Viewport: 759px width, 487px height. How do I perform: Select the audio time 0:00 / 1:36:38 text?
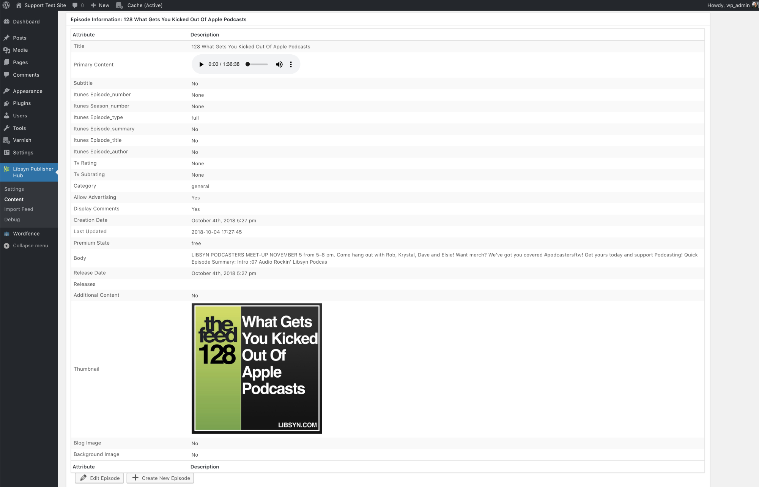224,64
